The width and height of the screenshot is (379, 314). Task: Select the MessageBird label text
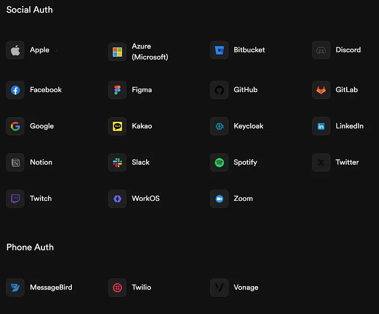pyautogui.click(x=51, y=288)
